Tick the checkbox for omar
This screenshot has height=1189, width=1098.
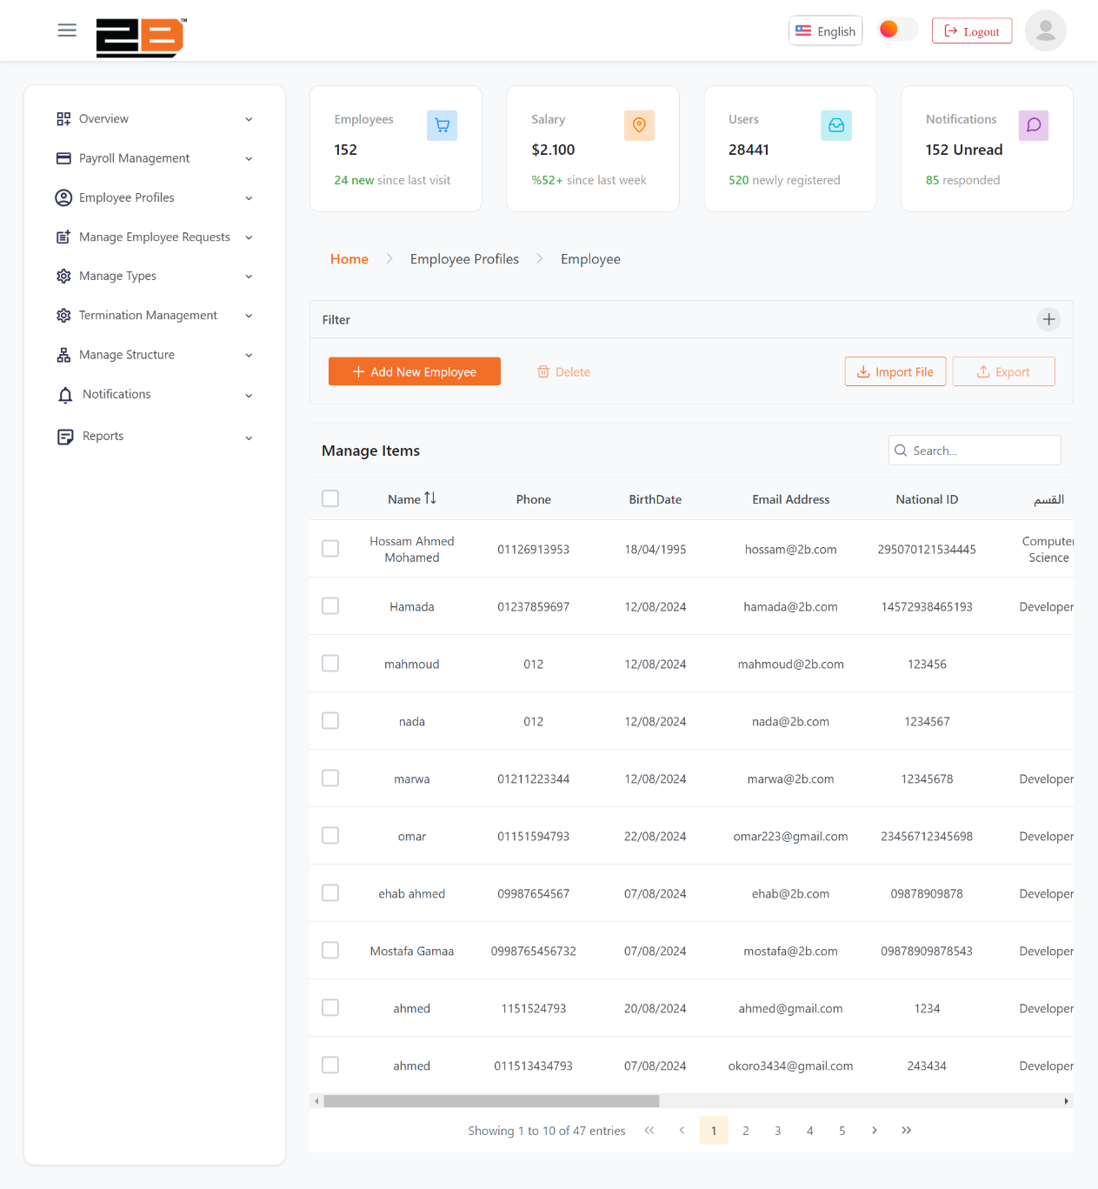tap(330, 836)
